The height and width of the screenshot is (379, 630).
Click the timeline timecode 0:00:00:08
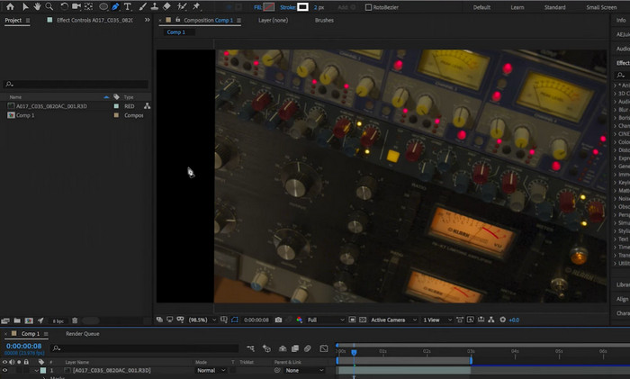tap(23, 346)
